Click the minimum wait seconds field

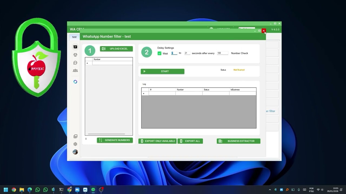point(174,53)
